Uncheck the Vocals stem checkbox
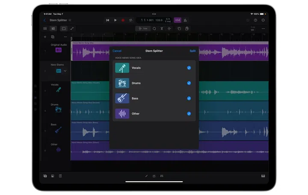 [x=189, y=68]
